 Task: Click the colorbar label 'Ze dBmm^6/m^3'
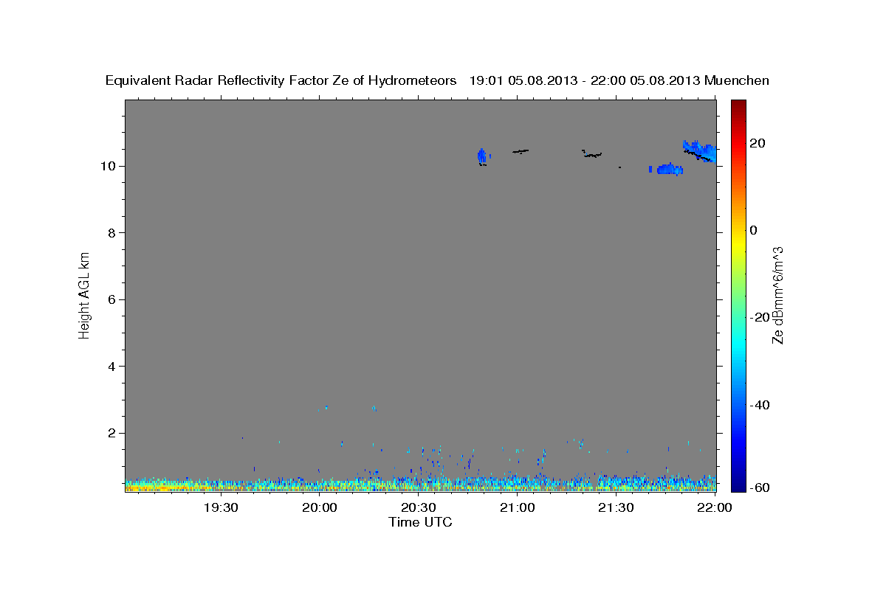click(x=777, y=295)
